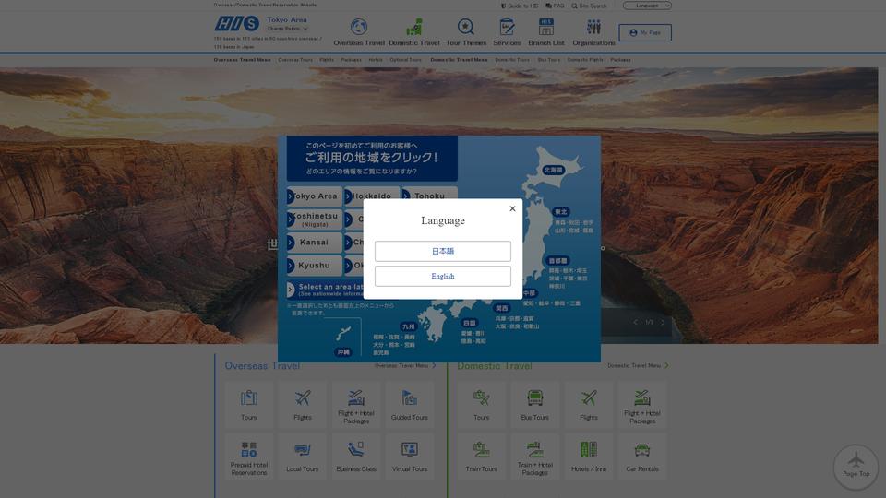The width and height of the screenshot is (886, 498).
Task: Open Business Class tile
Action: (x=356, y=456)
